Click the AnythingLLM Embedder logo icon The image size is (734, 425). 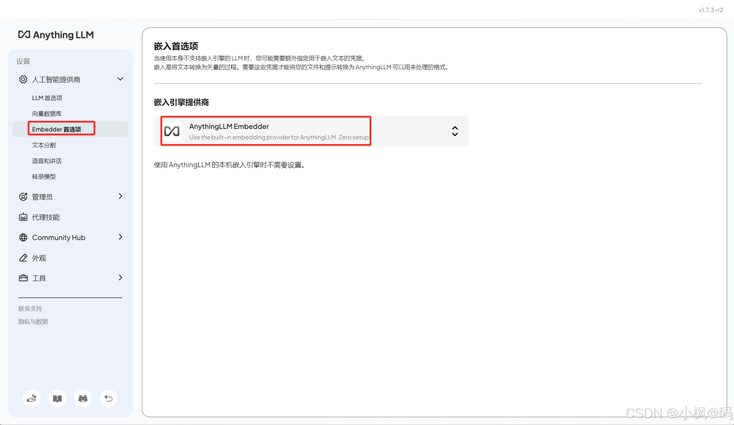point(172,131)
